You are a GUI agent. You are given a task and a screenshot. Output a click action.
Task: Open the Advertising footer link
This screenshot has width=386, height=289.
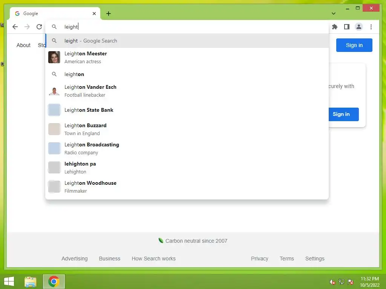(x=75, y=259)
